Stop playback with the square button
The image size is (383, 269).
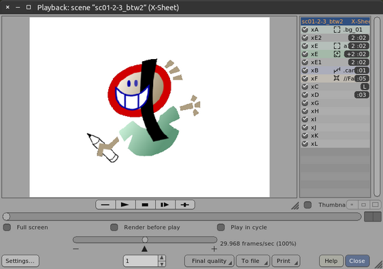click(x=145, y=204)
